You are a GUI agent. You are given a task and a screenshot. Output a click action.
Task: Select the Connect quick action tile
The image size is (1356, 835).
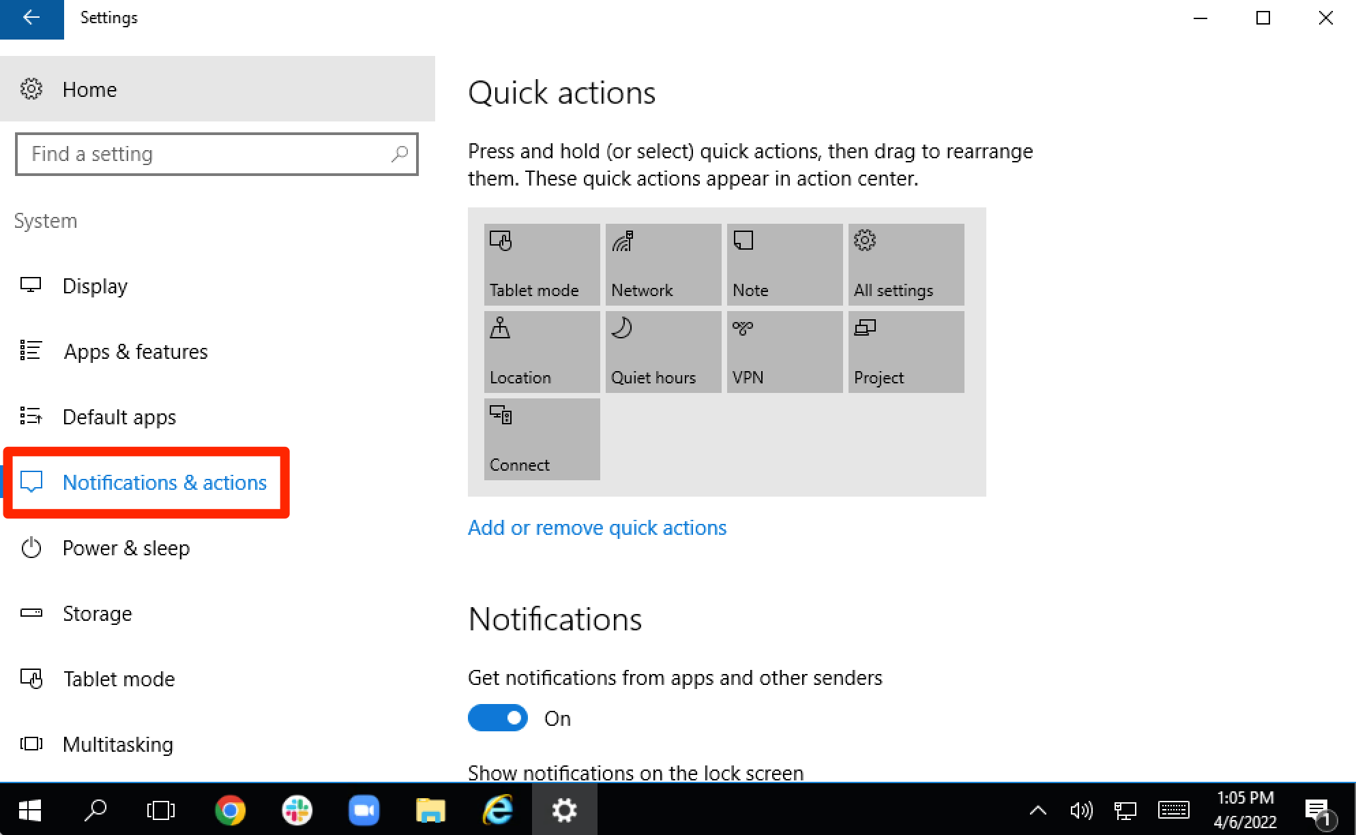click(542, 439)
